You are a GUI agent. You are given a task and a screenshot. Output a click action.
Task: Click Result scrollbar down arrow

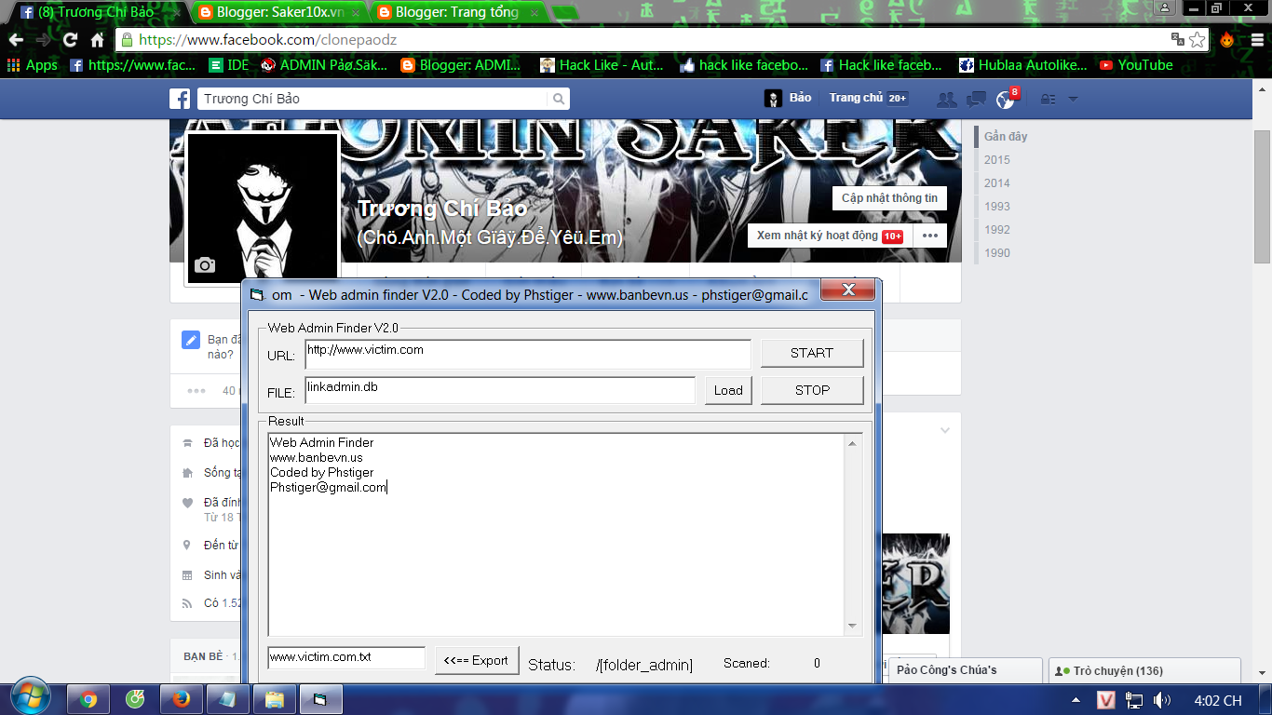tap(852, 627)
